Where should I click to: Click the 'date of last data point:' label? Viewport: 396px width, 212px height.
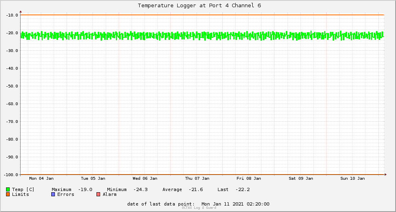click(x=161, y=204)
